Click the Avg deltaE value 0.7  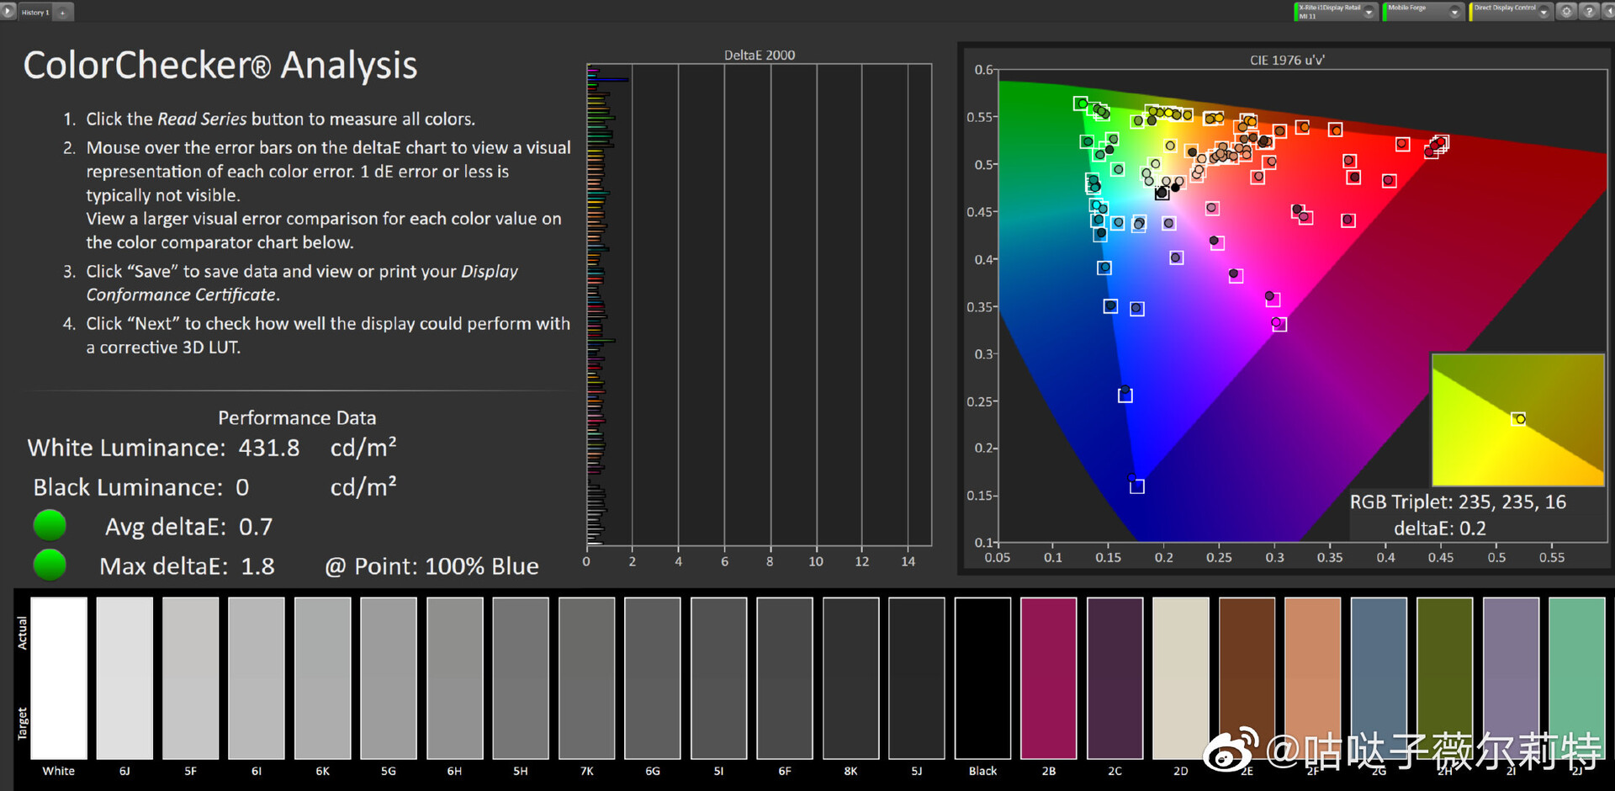(256, 527)
